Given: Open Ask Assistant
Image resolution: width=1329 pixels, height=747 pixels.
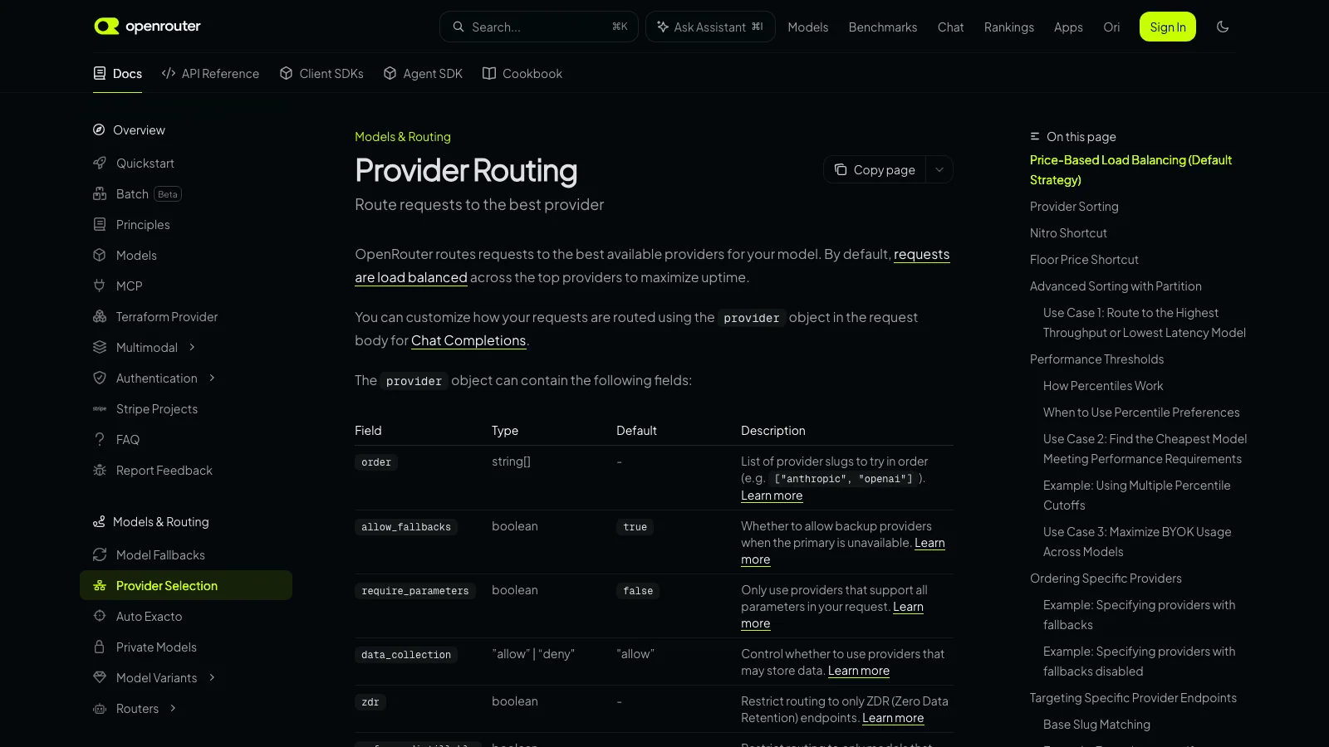Looking at the screenshot, I should click(710, 27).
